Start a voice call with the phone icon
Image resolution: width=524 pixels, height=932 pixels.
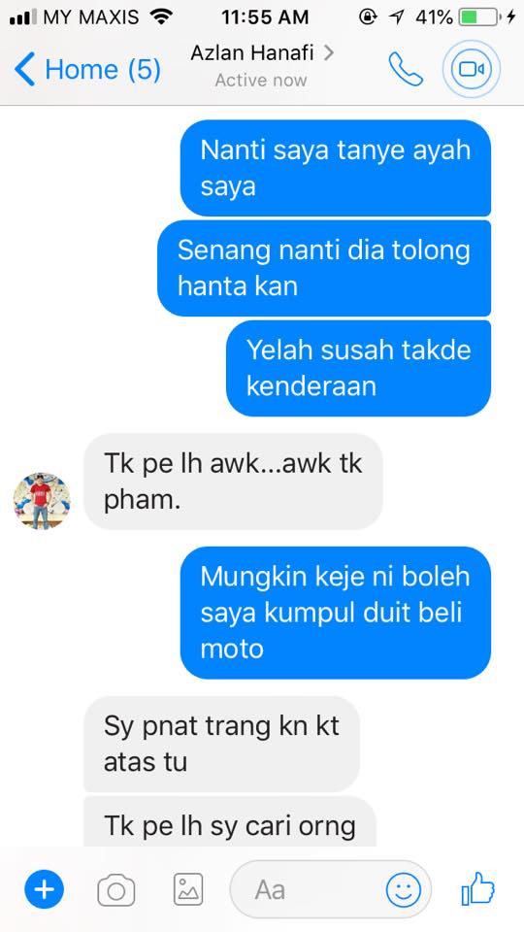click(x=406, y=69)
